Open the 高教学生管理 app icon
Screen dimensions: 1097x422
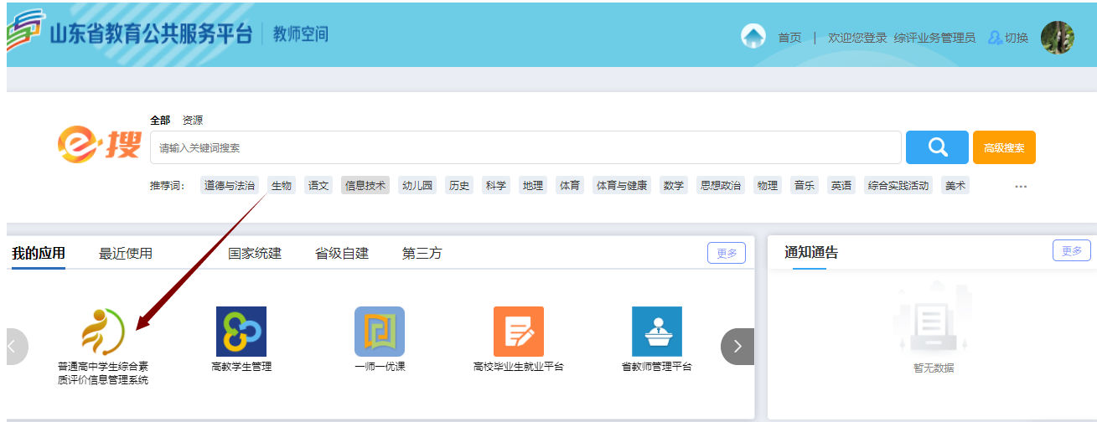[x=241, y=332]
